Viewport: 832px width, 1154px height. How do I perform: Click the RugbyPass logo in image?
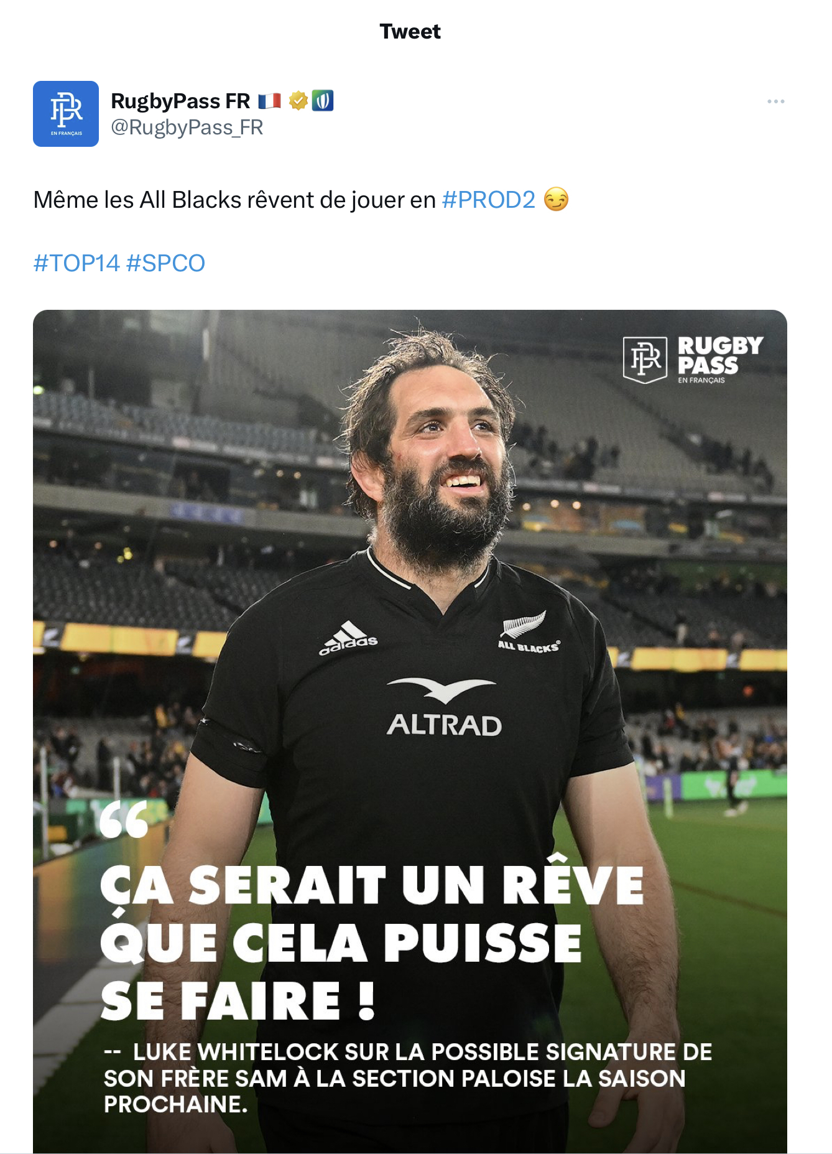693,360
